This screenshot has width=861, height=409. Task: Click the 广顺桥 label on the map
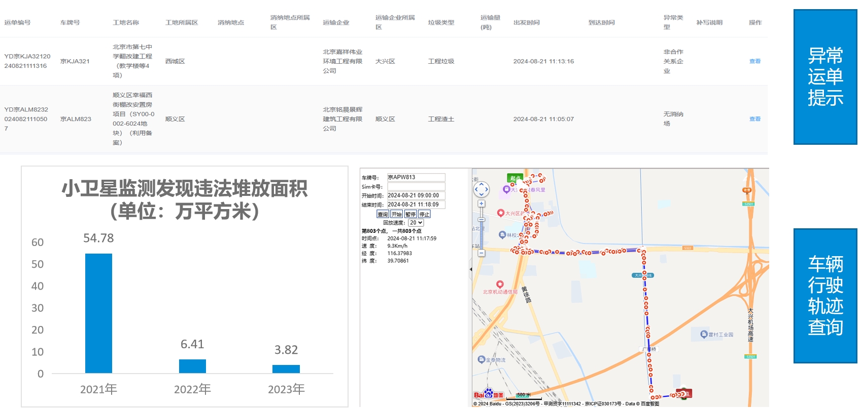click(x=649, y=349)
